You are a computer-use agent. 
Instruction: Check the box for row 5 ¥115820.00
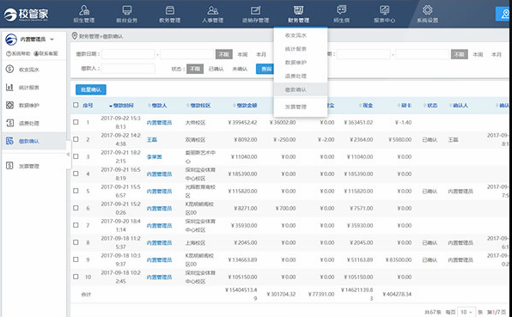76,191
